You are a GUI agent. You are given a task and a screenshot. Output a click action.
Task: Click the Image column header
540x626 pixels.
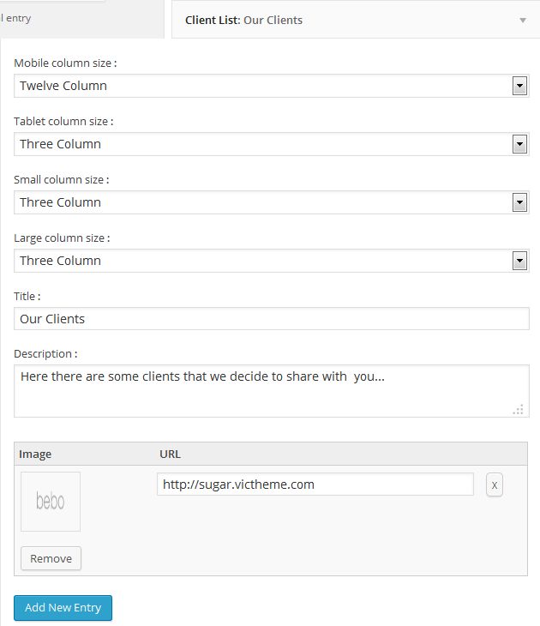(35, 454)
